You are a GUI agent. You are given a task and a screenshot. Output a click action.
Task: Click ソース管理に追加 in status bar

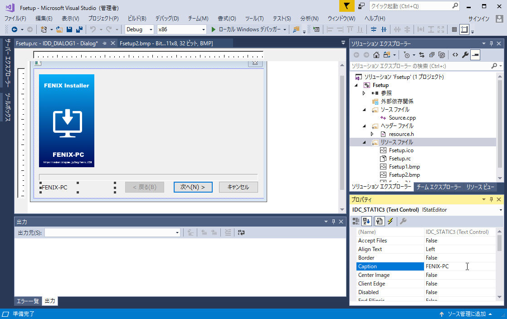click(x=466, y=314)
